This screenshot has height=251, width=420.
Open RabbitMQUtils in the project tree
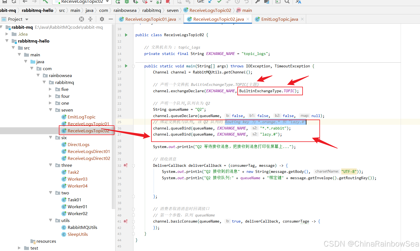tap(82, 227)
